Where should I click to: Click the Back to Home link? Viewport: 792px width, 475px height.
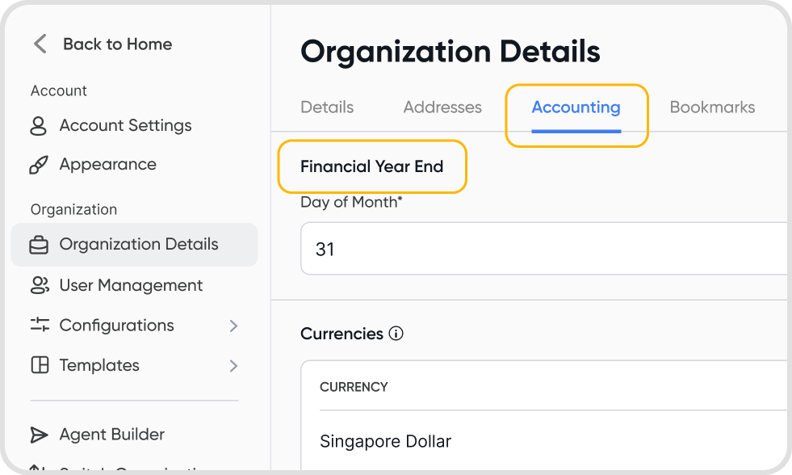[x=117, y=44]
